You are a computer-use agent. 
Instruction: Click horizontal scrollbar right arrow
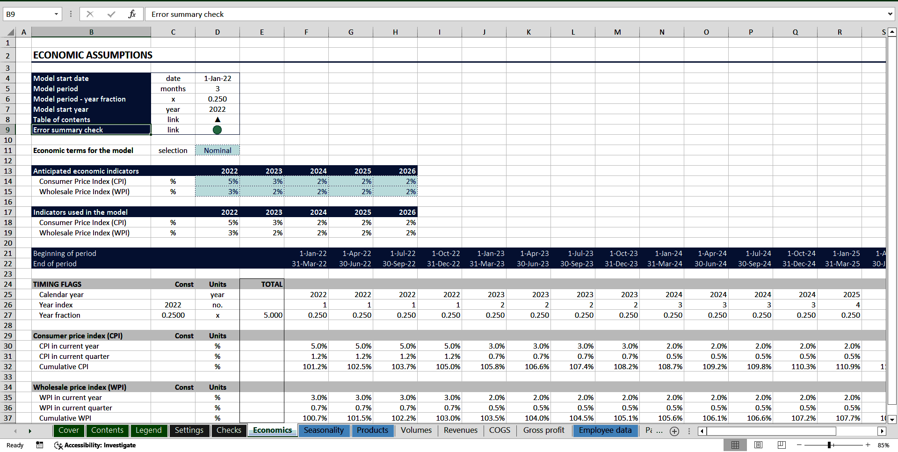(882, 431)
